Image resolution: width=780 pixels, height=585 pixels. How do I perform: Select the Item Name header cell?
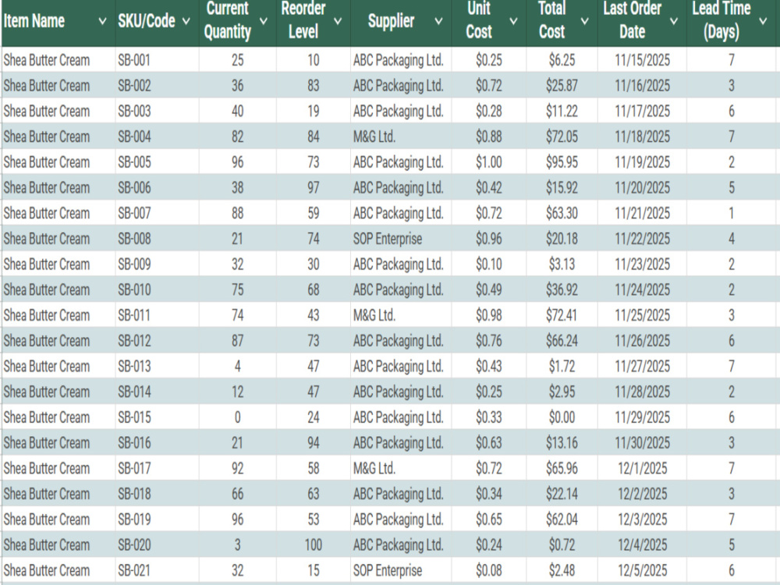click(58, 23)
